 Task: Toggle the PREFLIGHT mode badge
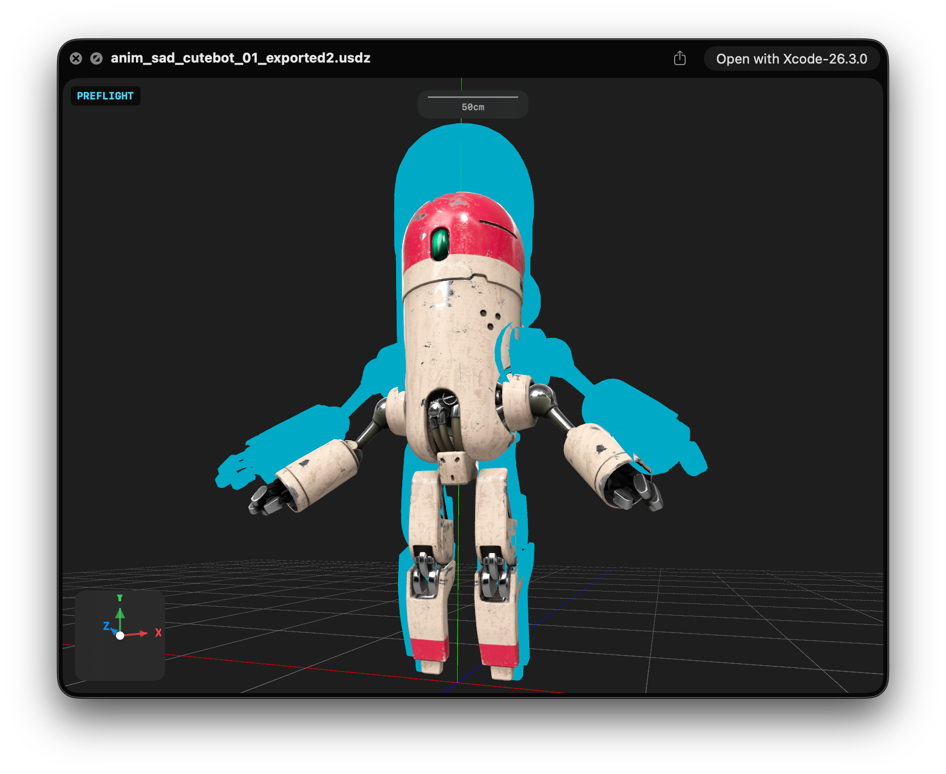(x=105, y=96)
